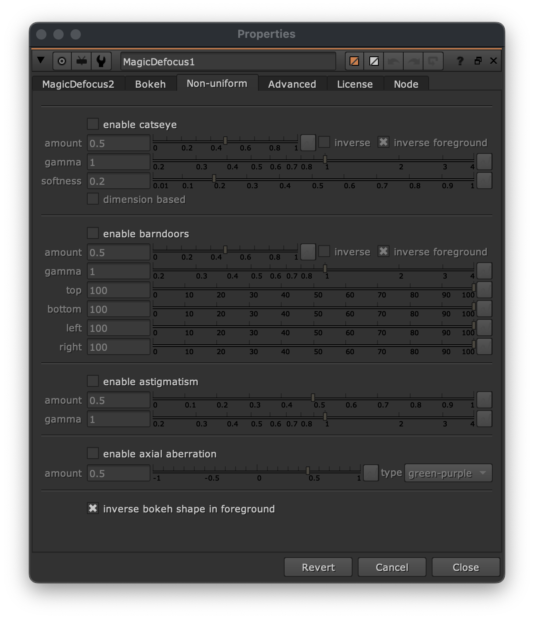Open the green-purple type dropdown

[x=448, y=473]
